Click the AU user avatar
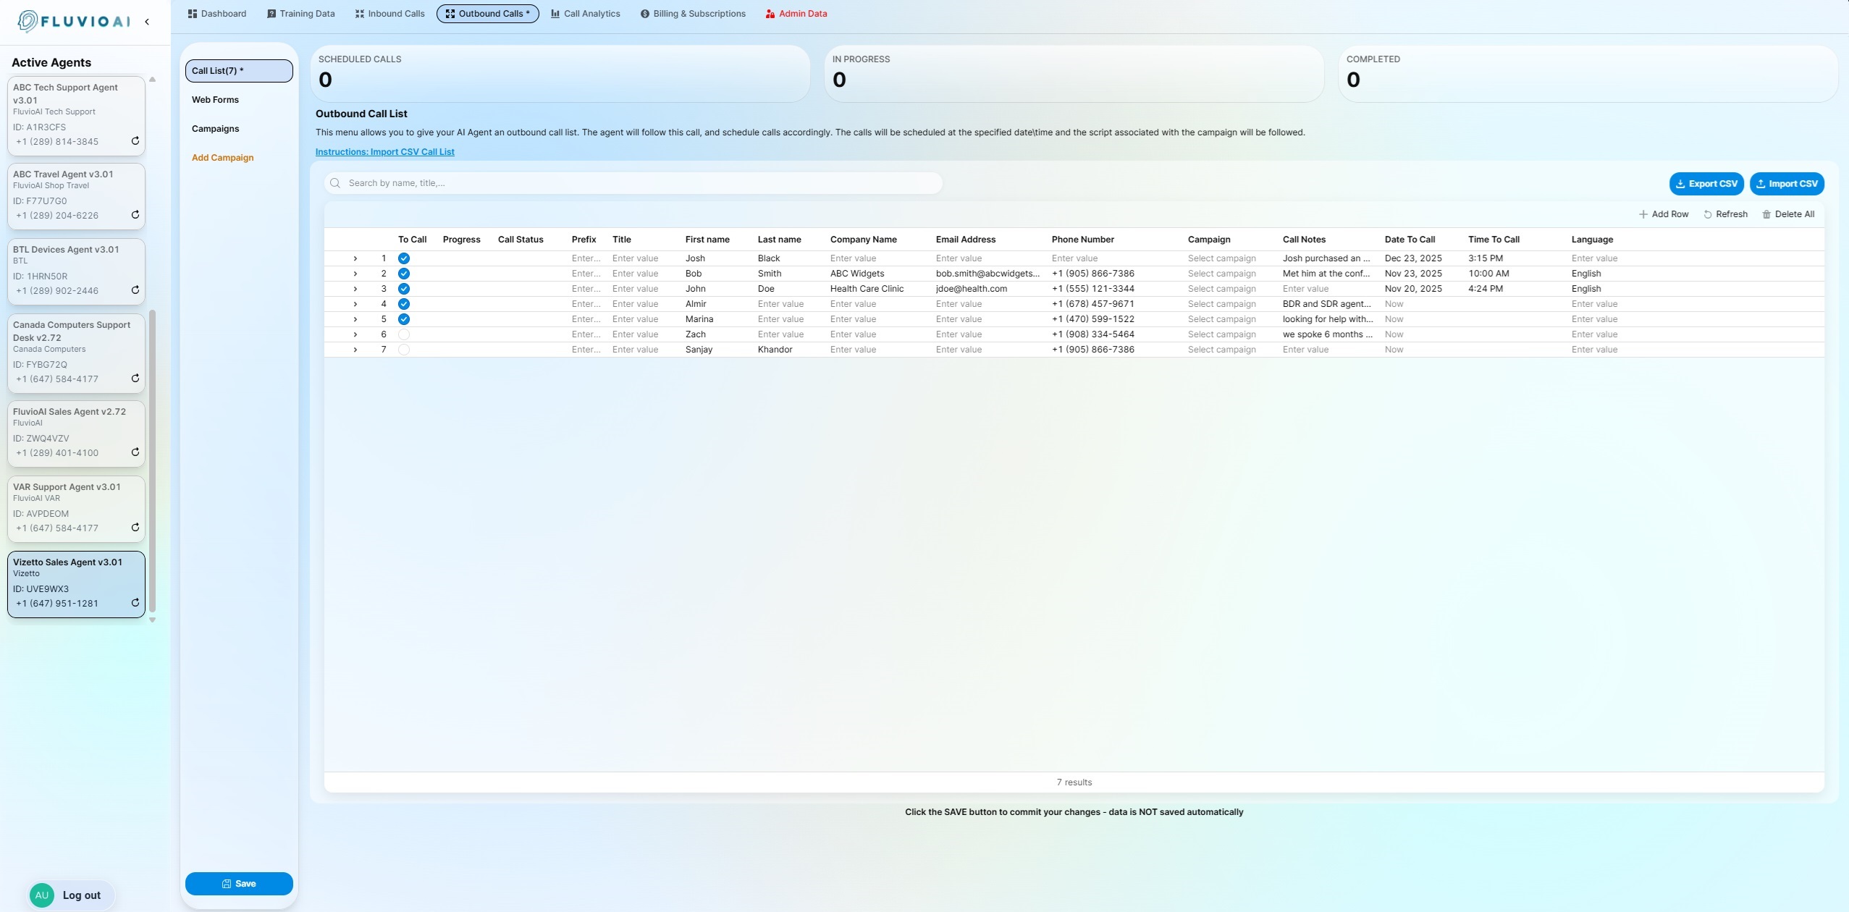 [x=42, y=895]
